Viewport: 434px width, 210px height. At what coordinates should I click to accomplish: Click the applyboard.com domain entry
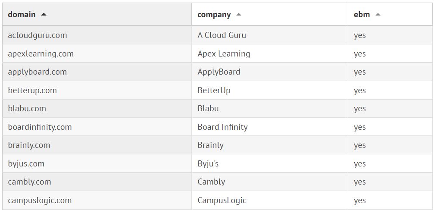[x=37, y=72]
